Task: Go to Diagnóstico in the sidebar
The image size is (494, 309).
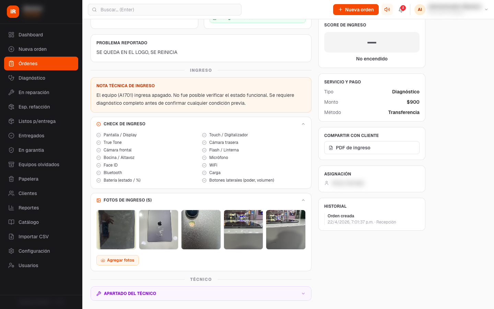Action: pyautogui.click(x=32, y=78)
